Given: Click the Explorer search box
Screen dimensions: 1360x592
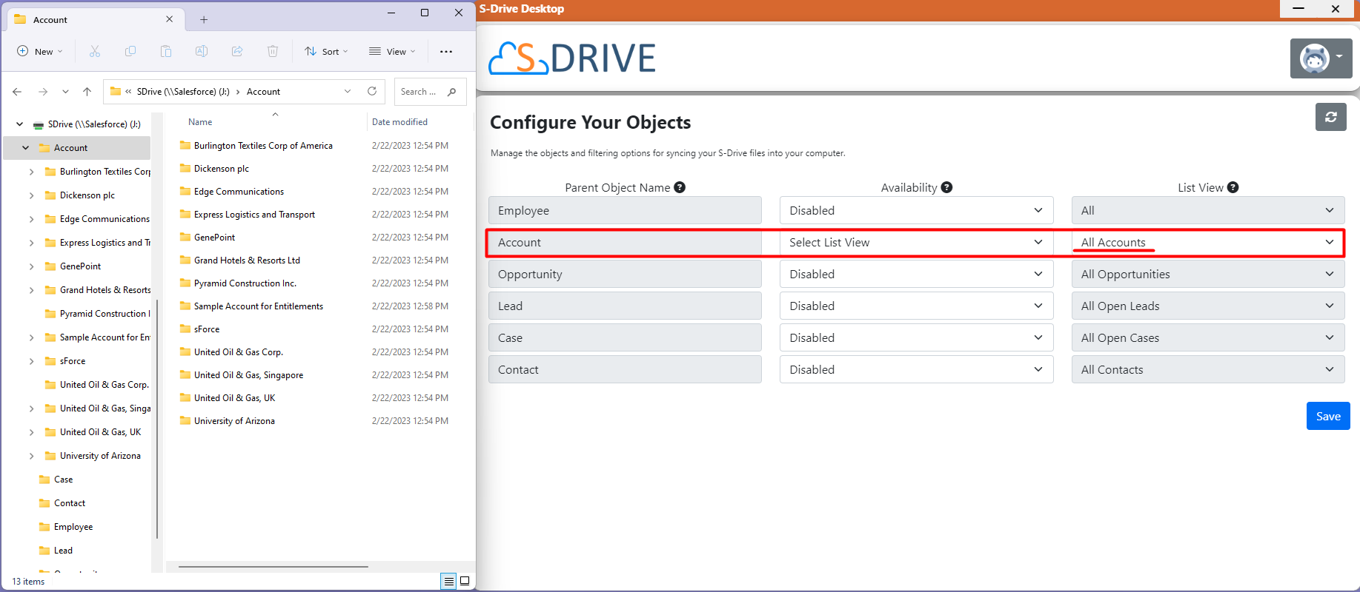Looking at the screenshot, I should click(424, 92).
